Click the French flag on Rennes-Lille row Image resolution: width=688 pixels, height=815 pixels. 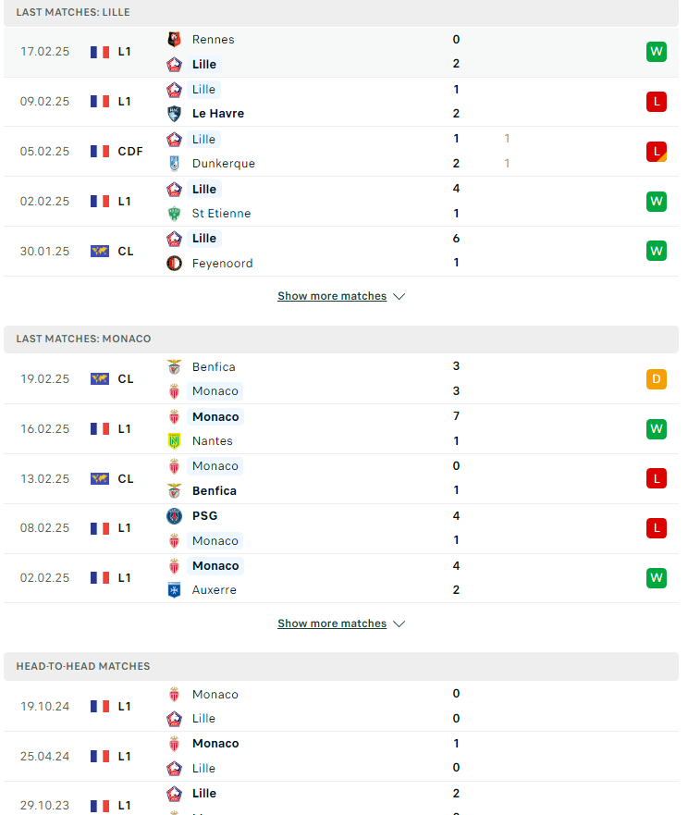(100, 52)
